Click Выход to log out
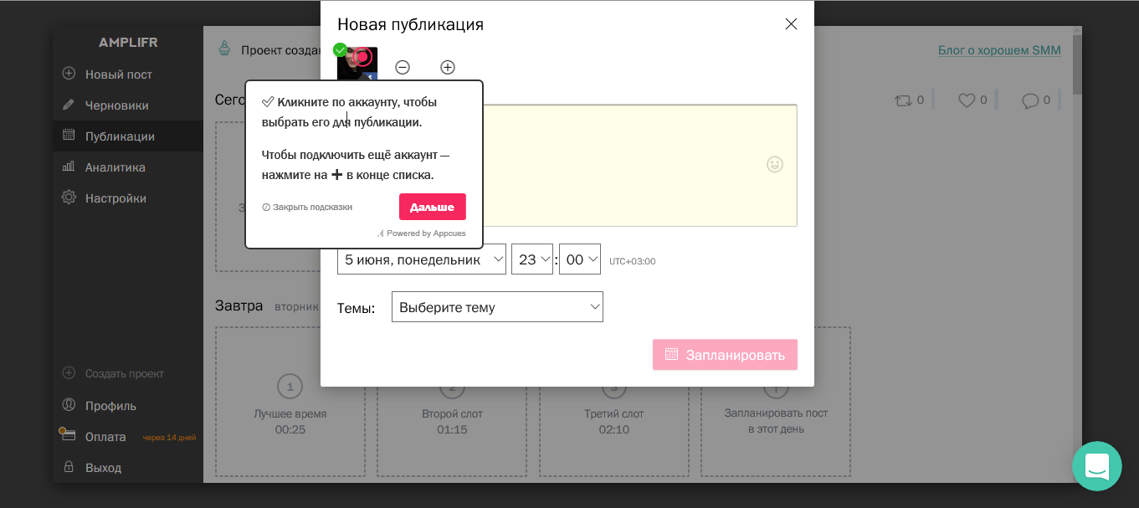Image resolution: width=1139 pixels, height=508 pixels. (x=103, y=468)
